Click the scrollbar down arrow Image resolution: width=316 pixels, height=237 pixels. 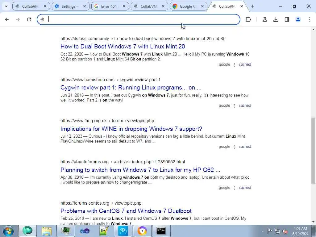[x=313, y=222]
